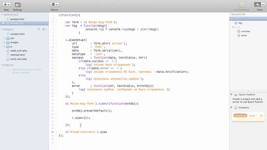Click the 'var form' declaration line
This screenshot has height=150, width=267.
pos(91,22)
